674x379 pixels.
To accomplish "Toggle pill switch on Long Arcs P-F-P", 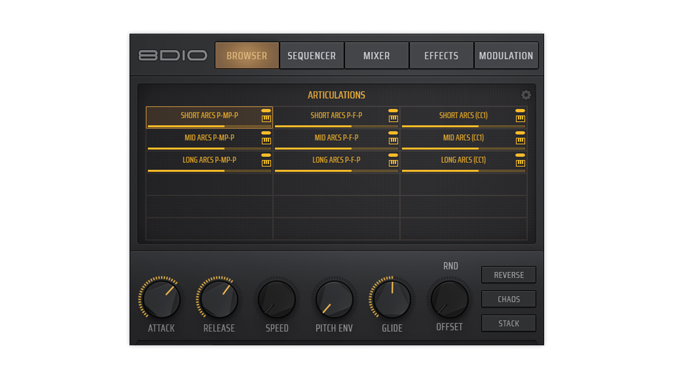I will pyautogui.click(x=393, y=155).
